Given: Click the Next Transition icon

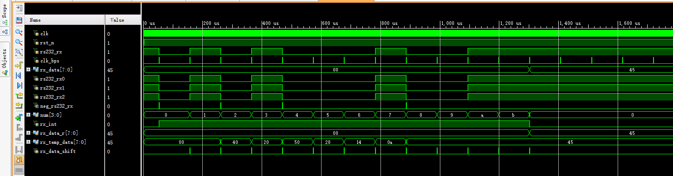Looking at the screenshot, I should [19, 105].
